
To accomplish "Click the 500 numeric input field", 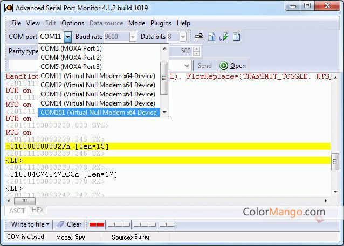I will tap(181, 51).
